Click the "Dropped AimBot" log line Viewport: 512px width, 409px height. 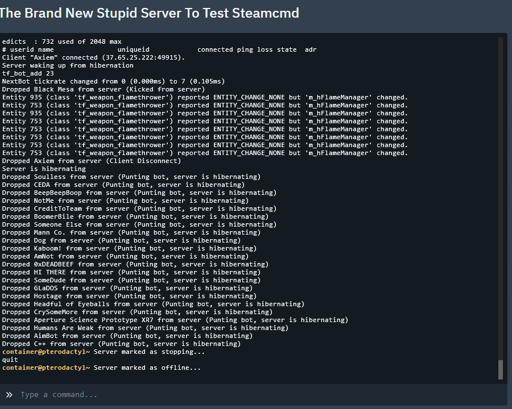[127, 336]
